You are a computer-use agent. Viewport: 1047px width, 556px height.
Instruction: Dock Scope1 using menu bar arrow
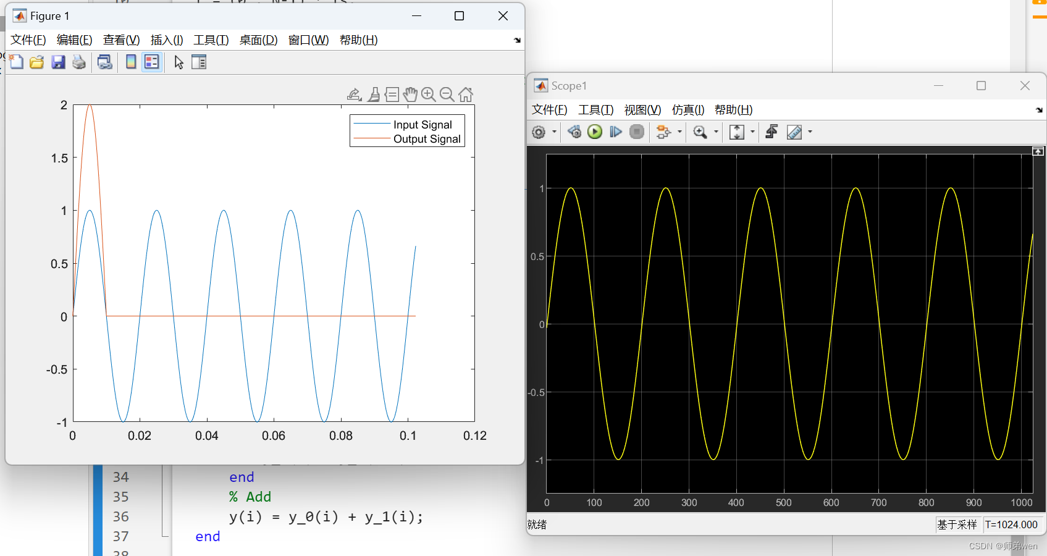click(1039, 110)
